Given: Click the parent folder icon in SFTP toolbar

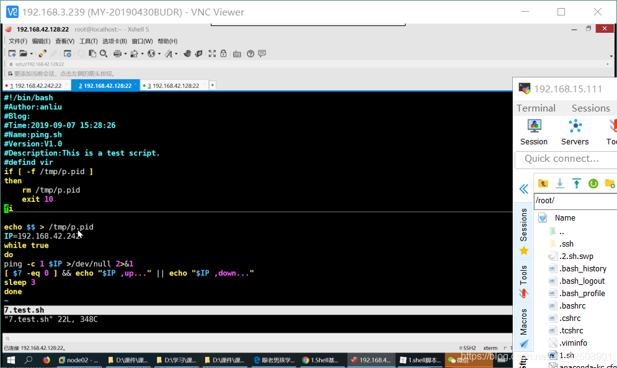Looking at the screenshot, I should tap(543, 183).
